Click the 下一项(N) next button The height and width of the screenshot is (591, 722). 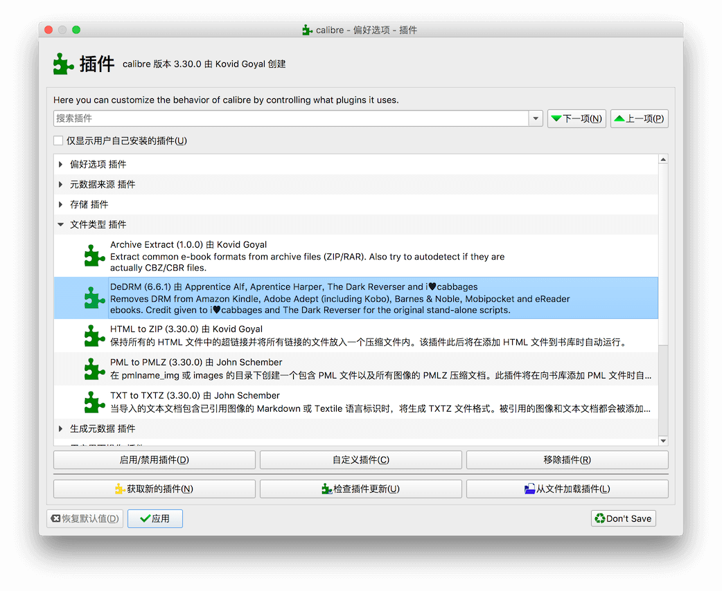(x=576, y=118)
